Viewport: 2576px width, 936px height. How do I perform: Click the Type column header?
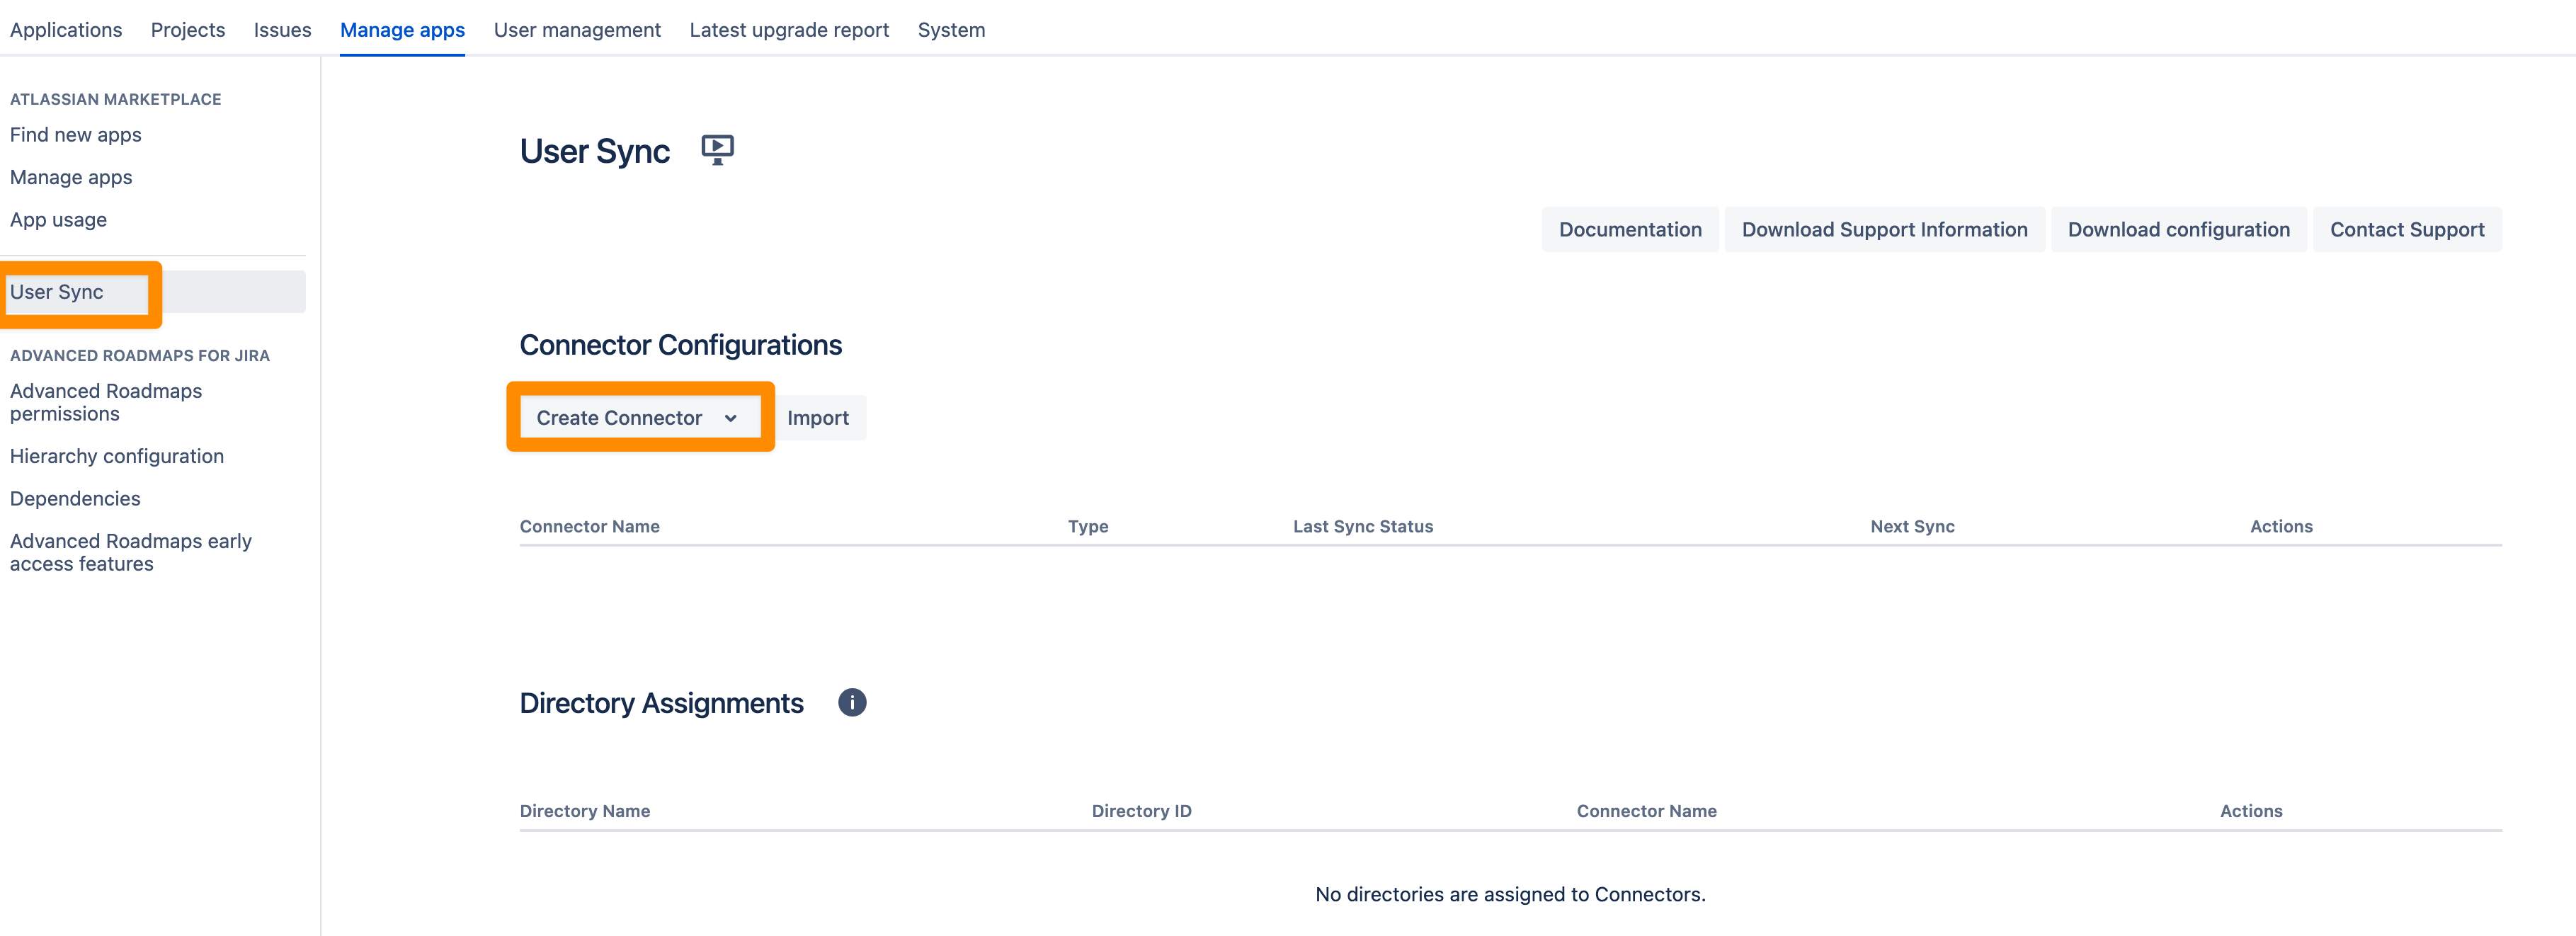1088,526
